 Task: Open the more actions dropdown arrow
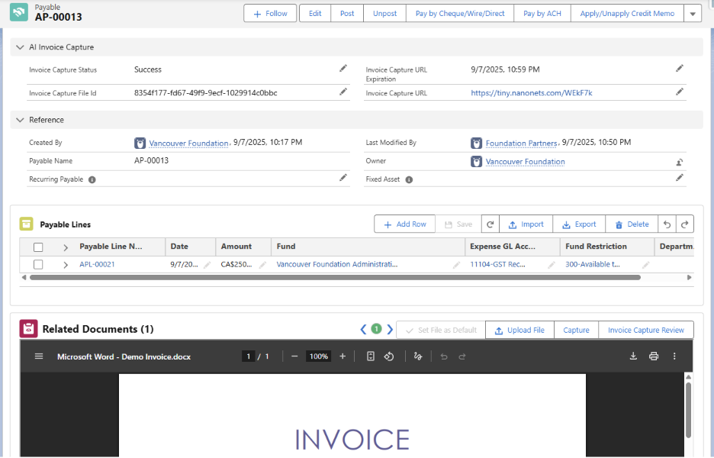pyautogui.click(x=692, y=14)
